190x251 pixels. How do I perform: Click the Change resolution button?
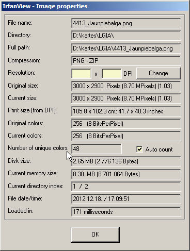(x=159, y=73)
